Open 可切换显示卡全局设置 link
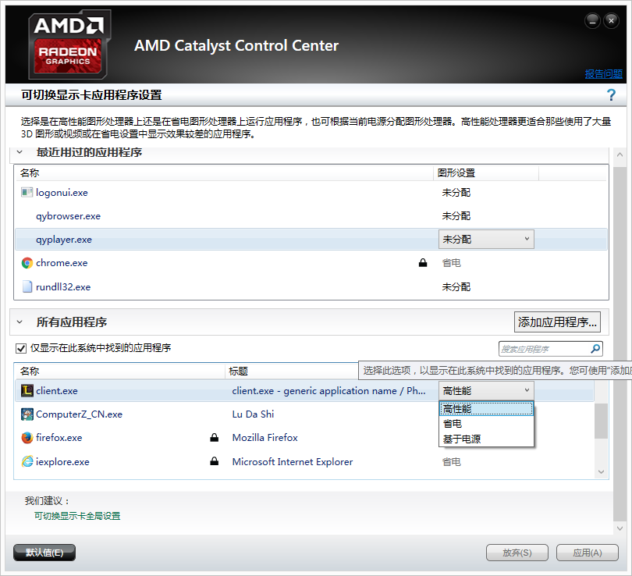Viewport: 632px width, 576px height. click(x=77, y=516)
